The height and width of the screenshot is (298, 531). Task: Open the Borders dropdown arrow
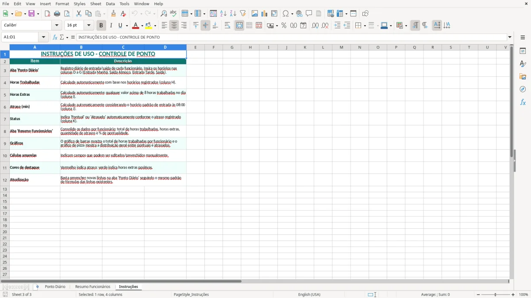tap(364, 26)
